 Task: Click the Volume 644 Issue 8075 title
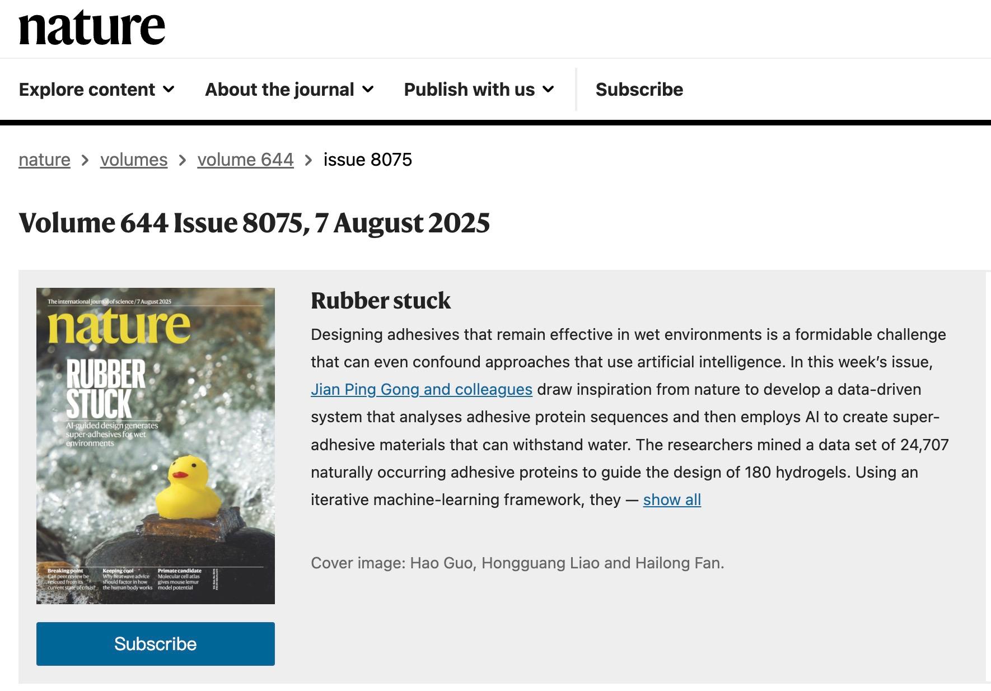pyautogui.click(x=254, y=223)
